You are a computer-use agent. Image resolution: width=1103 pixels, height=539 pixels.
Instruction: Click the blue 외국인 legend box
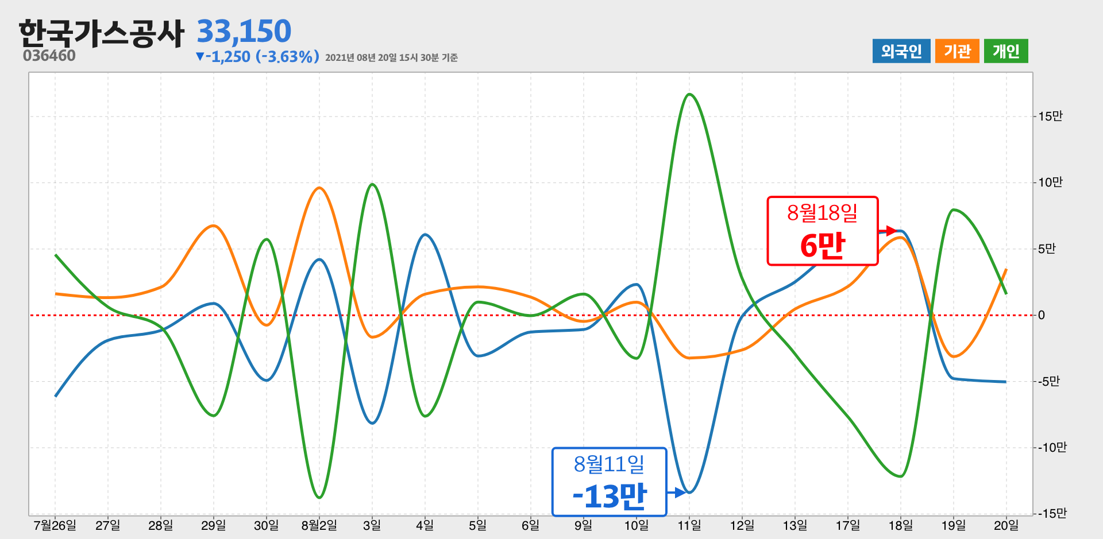901,51
